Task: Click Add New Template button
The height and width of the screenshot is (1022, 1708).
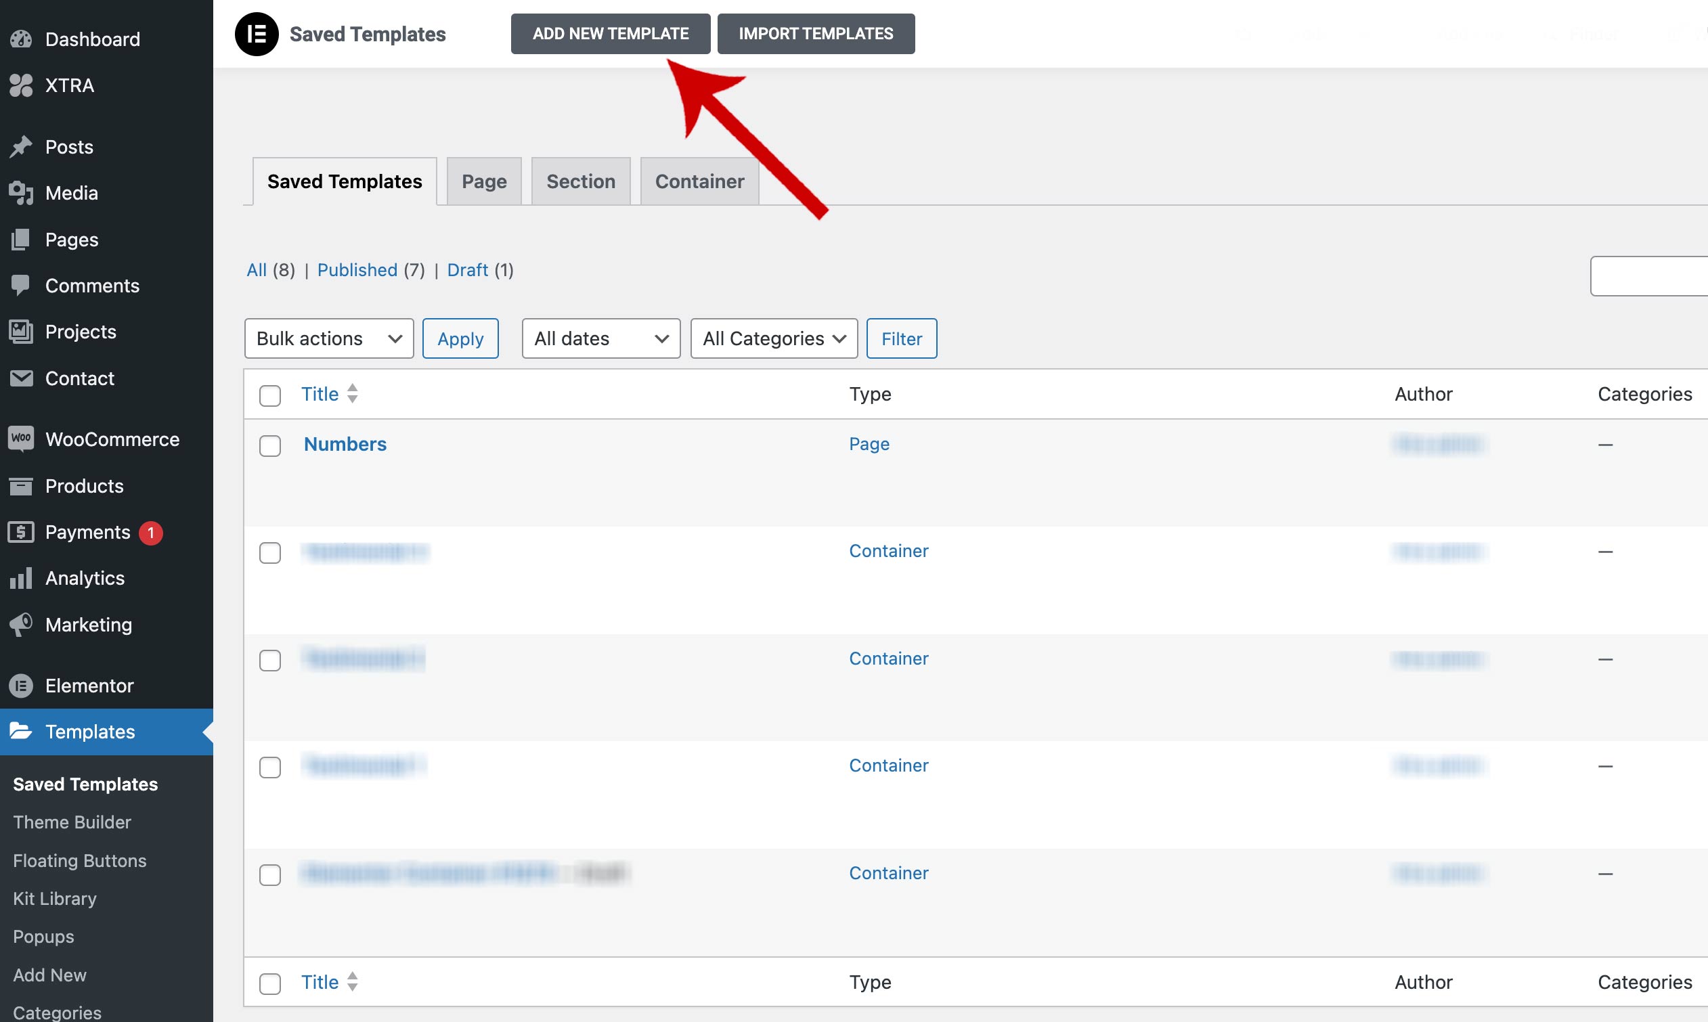Action: pos(610,34)
